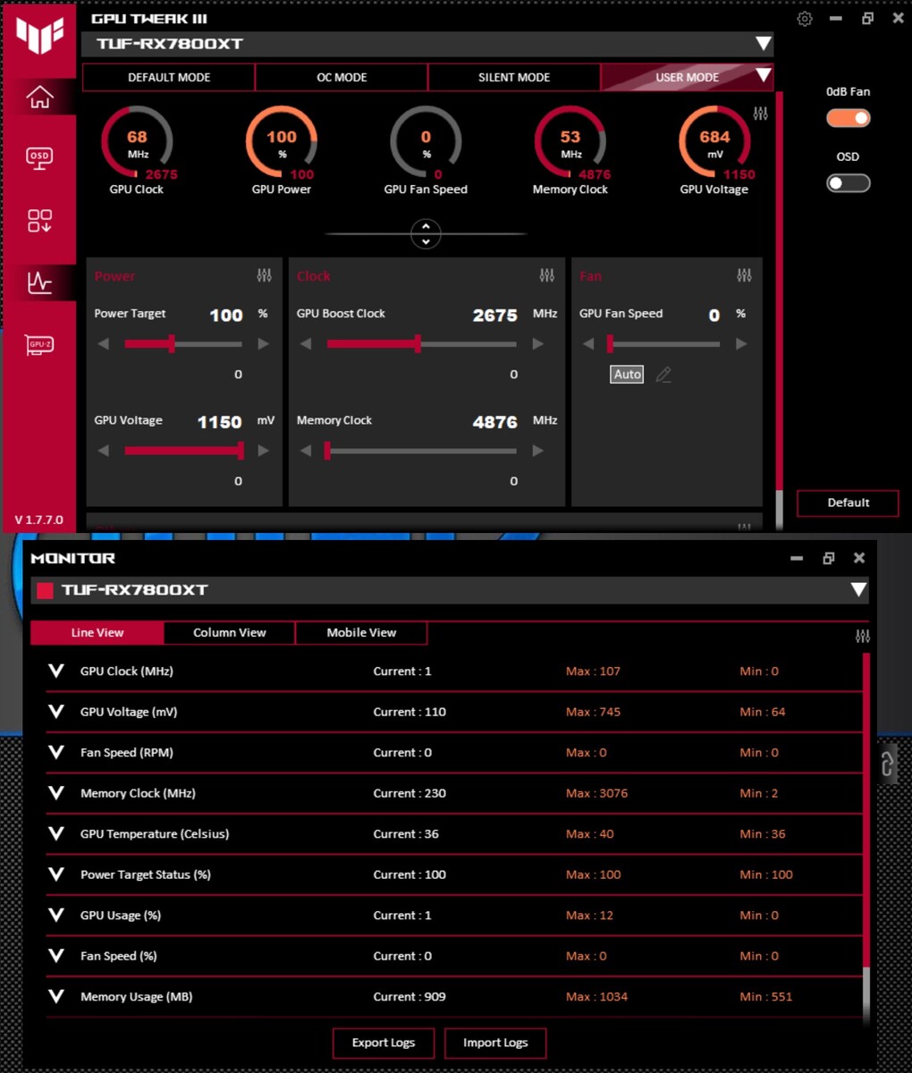This screenshot has width=912, height=1073.
Task: Click the Power Target value 100 field
Action: [226, 315]
